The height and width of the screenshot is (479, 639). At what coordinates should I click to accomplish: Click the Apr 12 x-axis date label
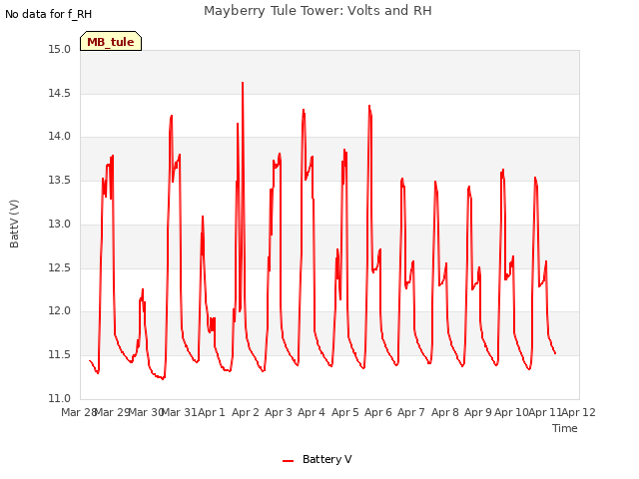click(x=579, y=412)
